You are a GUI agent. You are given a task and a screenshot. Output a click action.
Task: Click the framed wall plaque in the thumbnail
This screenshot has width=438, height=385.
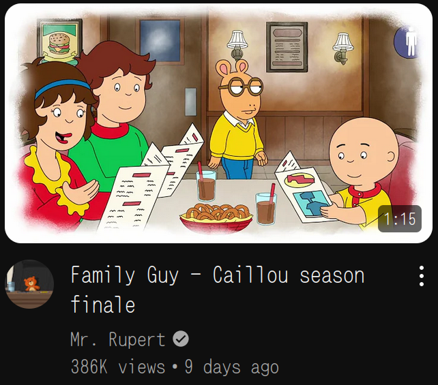pos(287,47)
